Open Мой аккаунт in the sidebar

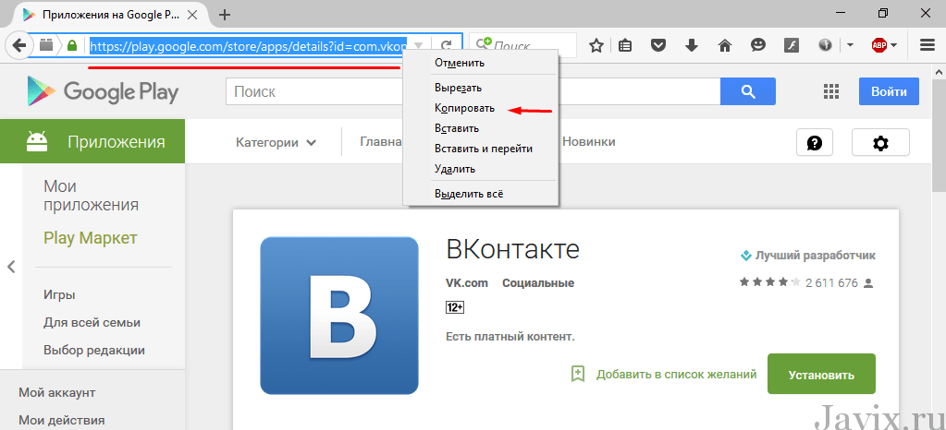coord(56,393)
